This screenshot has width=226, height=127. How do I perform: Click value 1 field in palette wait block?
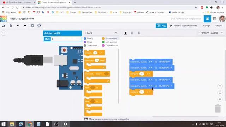coord(95,53)
